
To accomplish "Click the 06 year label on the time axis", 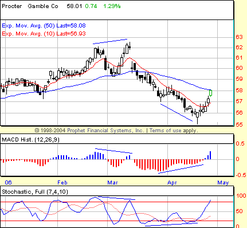I will click(8, 183).
